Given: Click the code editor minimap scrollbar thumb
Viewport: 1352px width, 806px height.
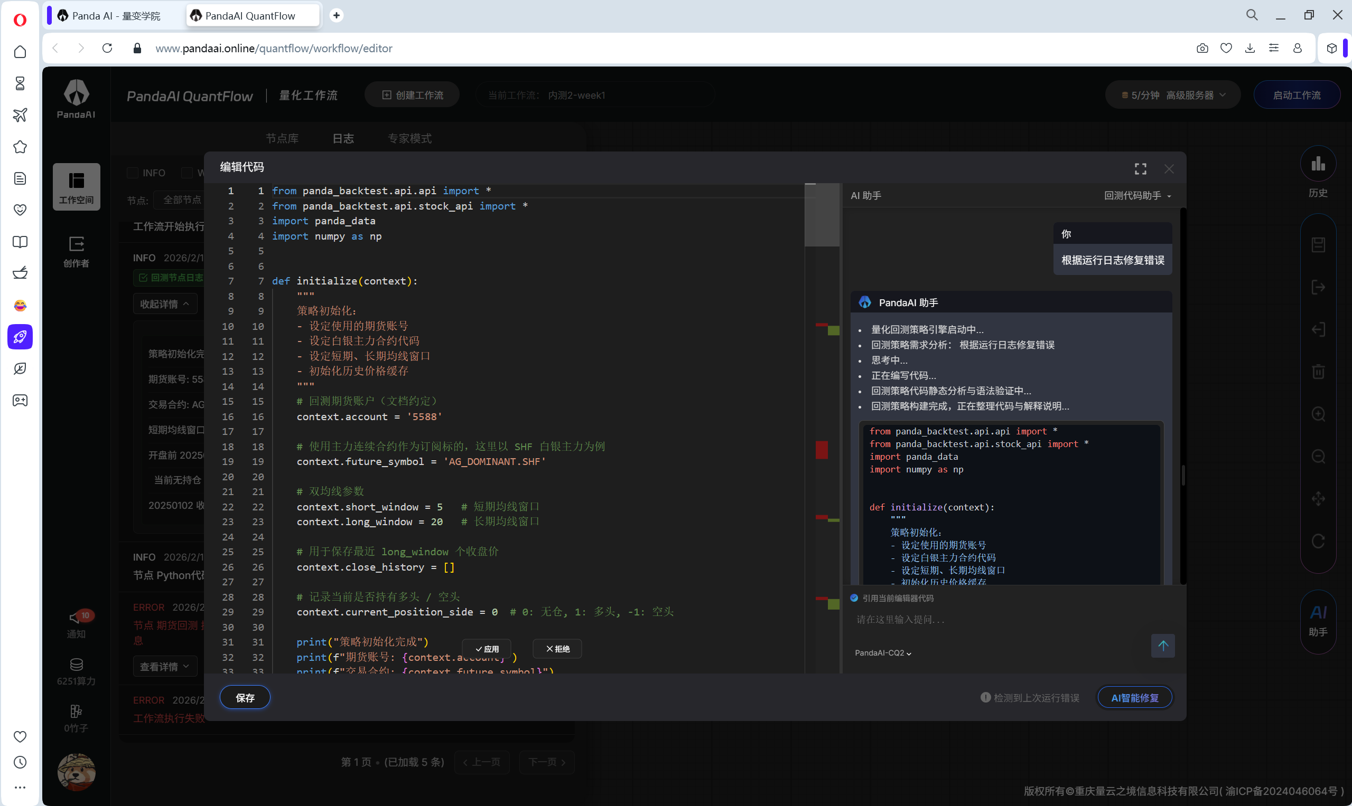Looking at the screenshot, I should [x=822, y=215].
